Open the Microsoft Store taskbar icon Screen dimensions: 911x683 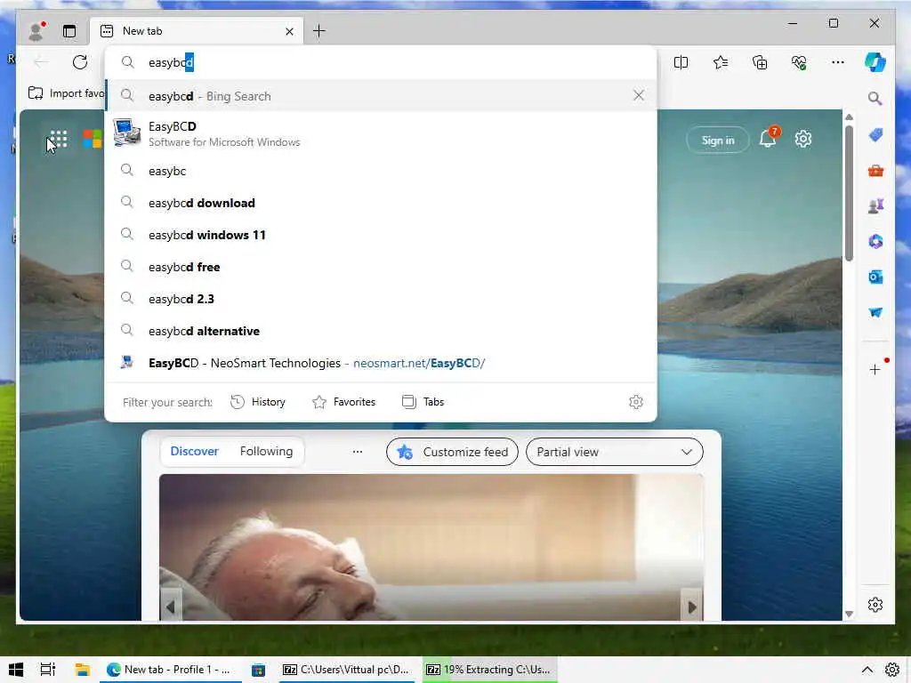point(258,670)
